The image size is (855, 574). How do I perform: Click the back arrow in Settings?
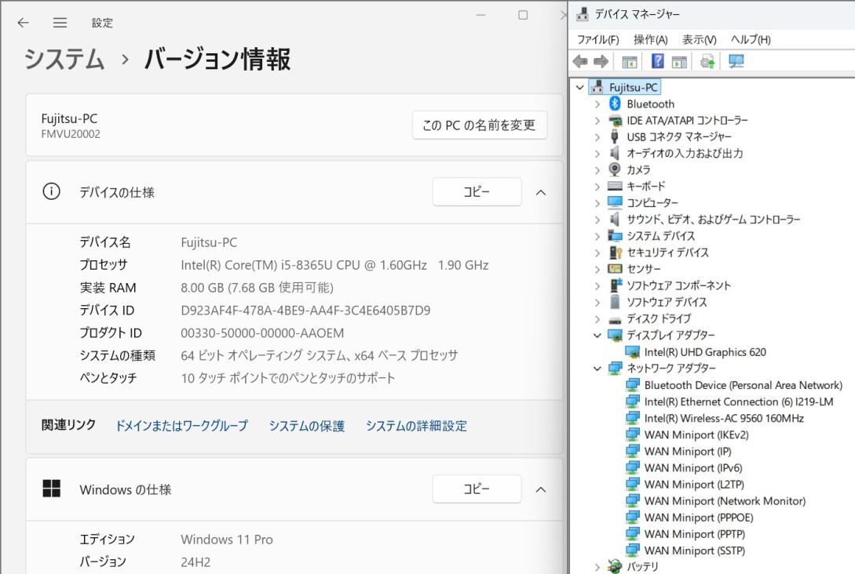pyautogui.click(x=24, y=23)
